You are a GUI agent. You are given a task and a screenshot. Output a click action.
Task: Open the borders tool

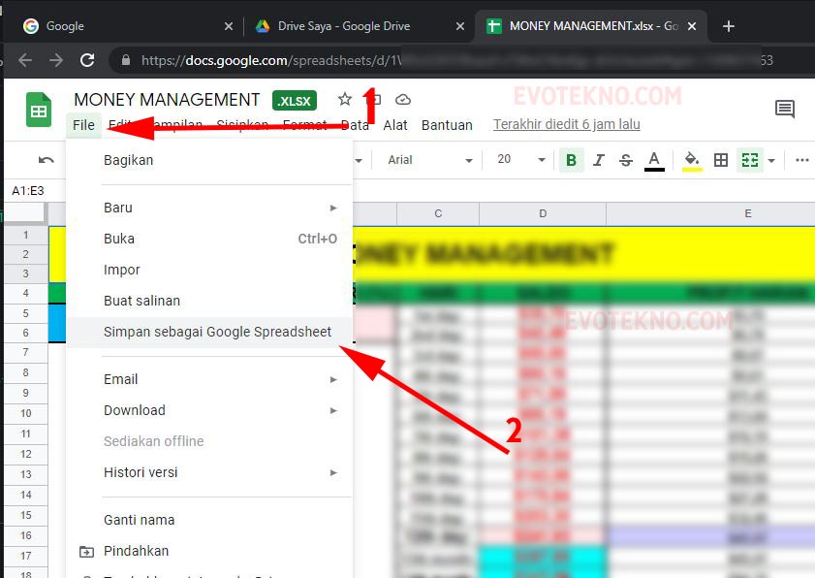click(x=721, y=159)
